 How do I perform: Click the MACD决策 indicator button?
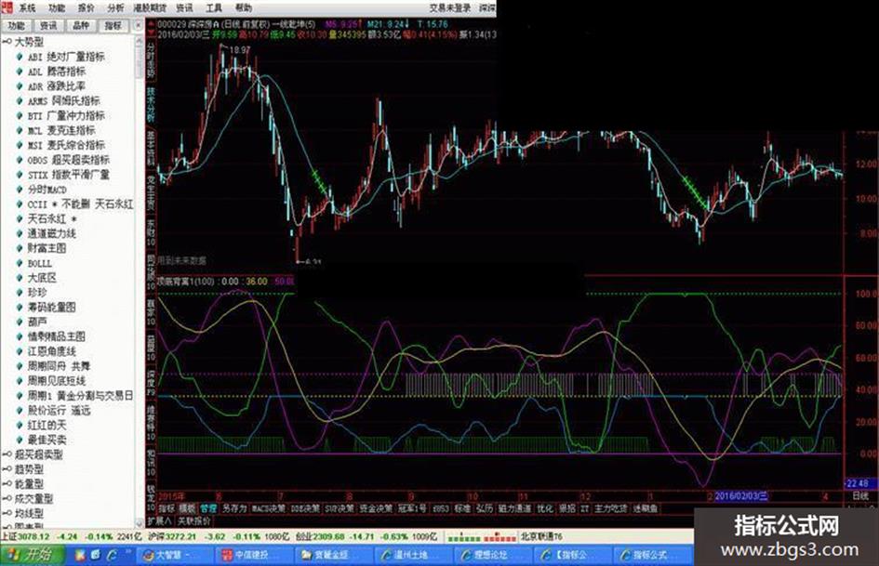coord(268,508)
